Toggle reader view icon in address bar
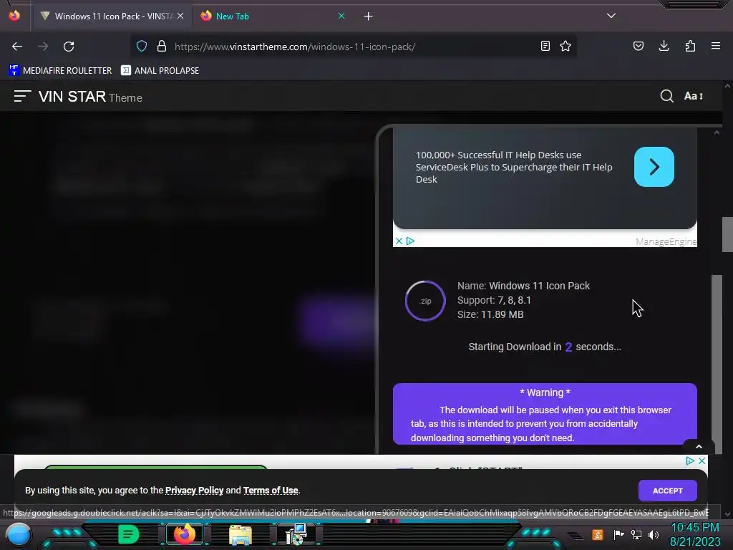This screenshot has height=550, width=733. click(x=545, y=46)
